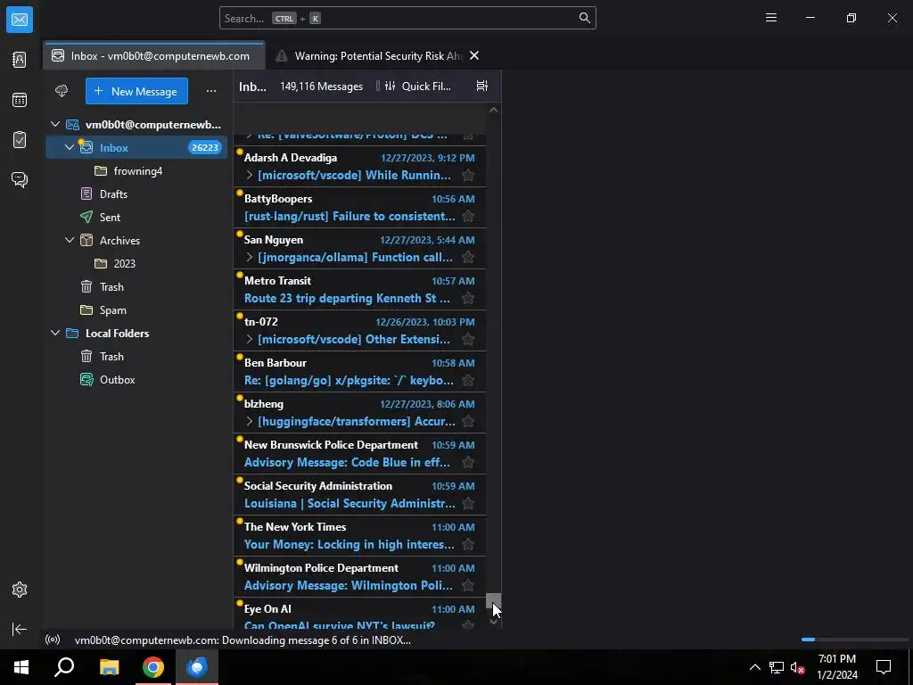The height and width of the screenshot is (685, 913).
Task: Click the network tray icon
Action: (x=777, y=667)
